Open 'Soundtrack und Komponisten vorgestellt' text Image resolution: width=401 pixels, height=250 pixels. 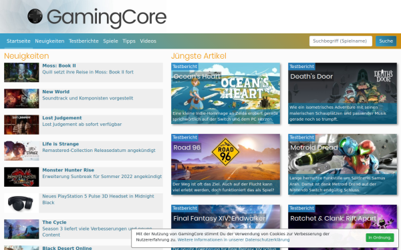(88, 98)
